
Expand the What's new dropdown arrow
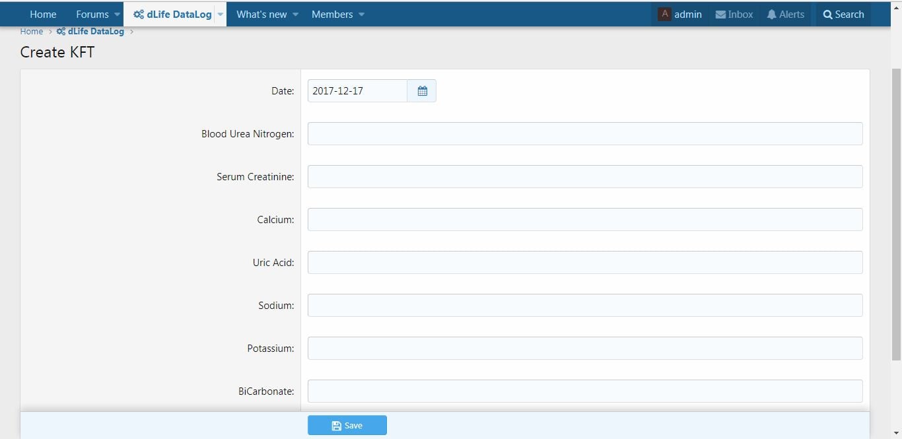pos(295,15)
